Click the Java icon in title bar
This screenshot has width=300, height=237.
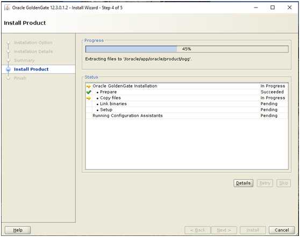click(7, 8)
